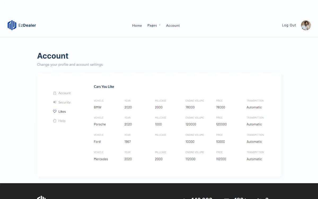Viewport: 318px width, 199px height.
Task: Select the Ford vehicle cell
Action: pyautogui.click(x=97, y=142)
